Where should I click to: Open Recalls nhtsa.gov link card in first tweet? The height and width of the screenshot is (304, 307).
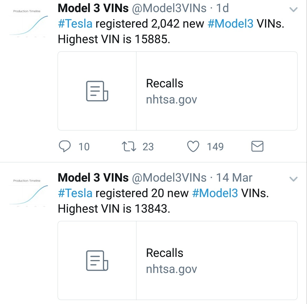pyautogui.click(x=178, y=91)
